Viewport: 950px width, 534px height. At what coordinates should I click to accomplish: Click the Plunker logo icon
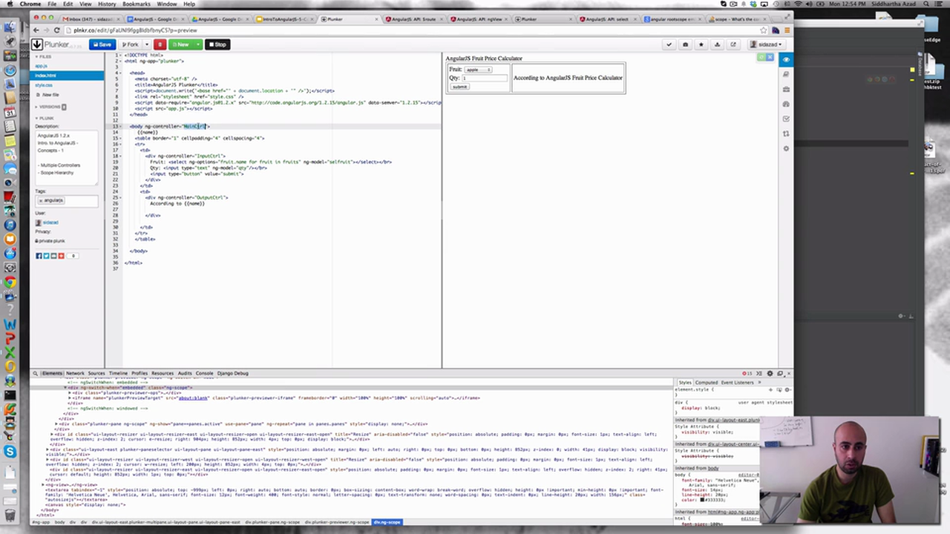37,44
